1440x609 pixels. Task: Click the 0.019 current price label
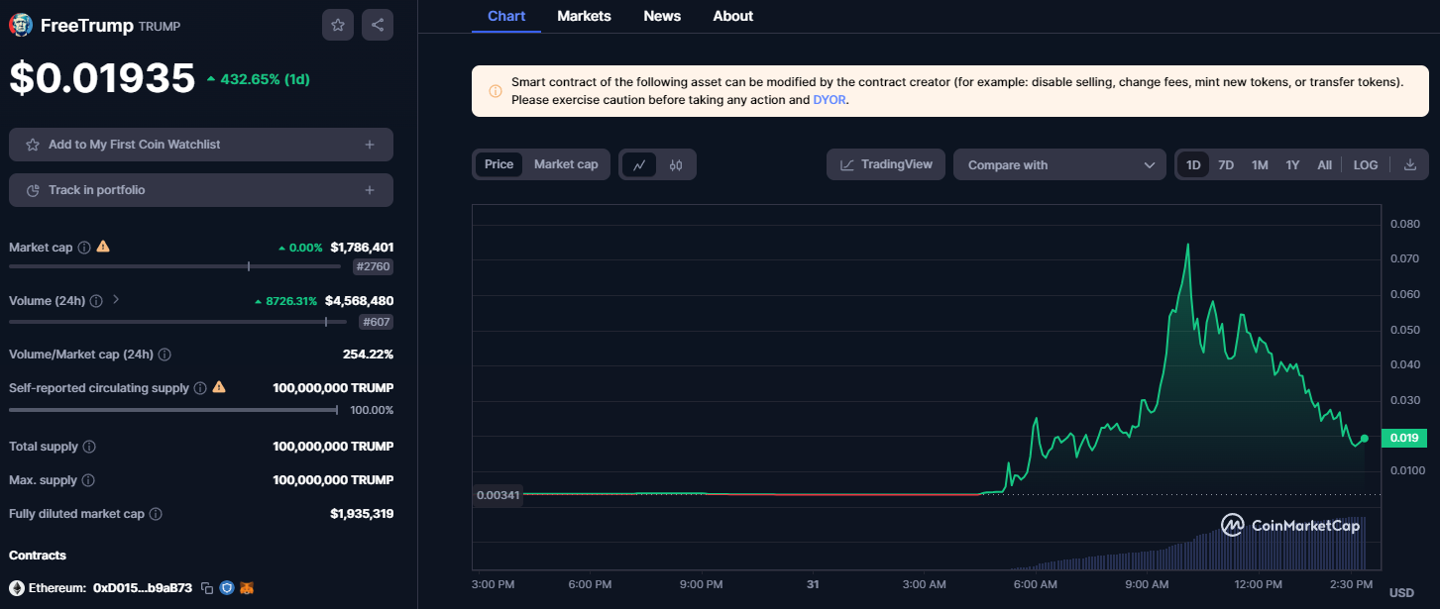tap(1403, 438)
